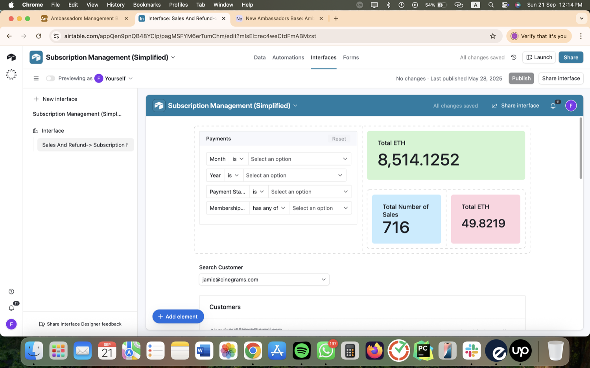Select the Interfaces tab
This screenshot has height=368, width=590.
[x=324, y=57]
